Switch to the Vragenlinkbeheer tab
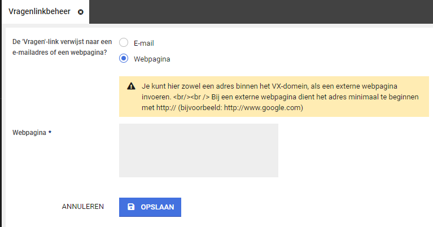 point(39,12)
